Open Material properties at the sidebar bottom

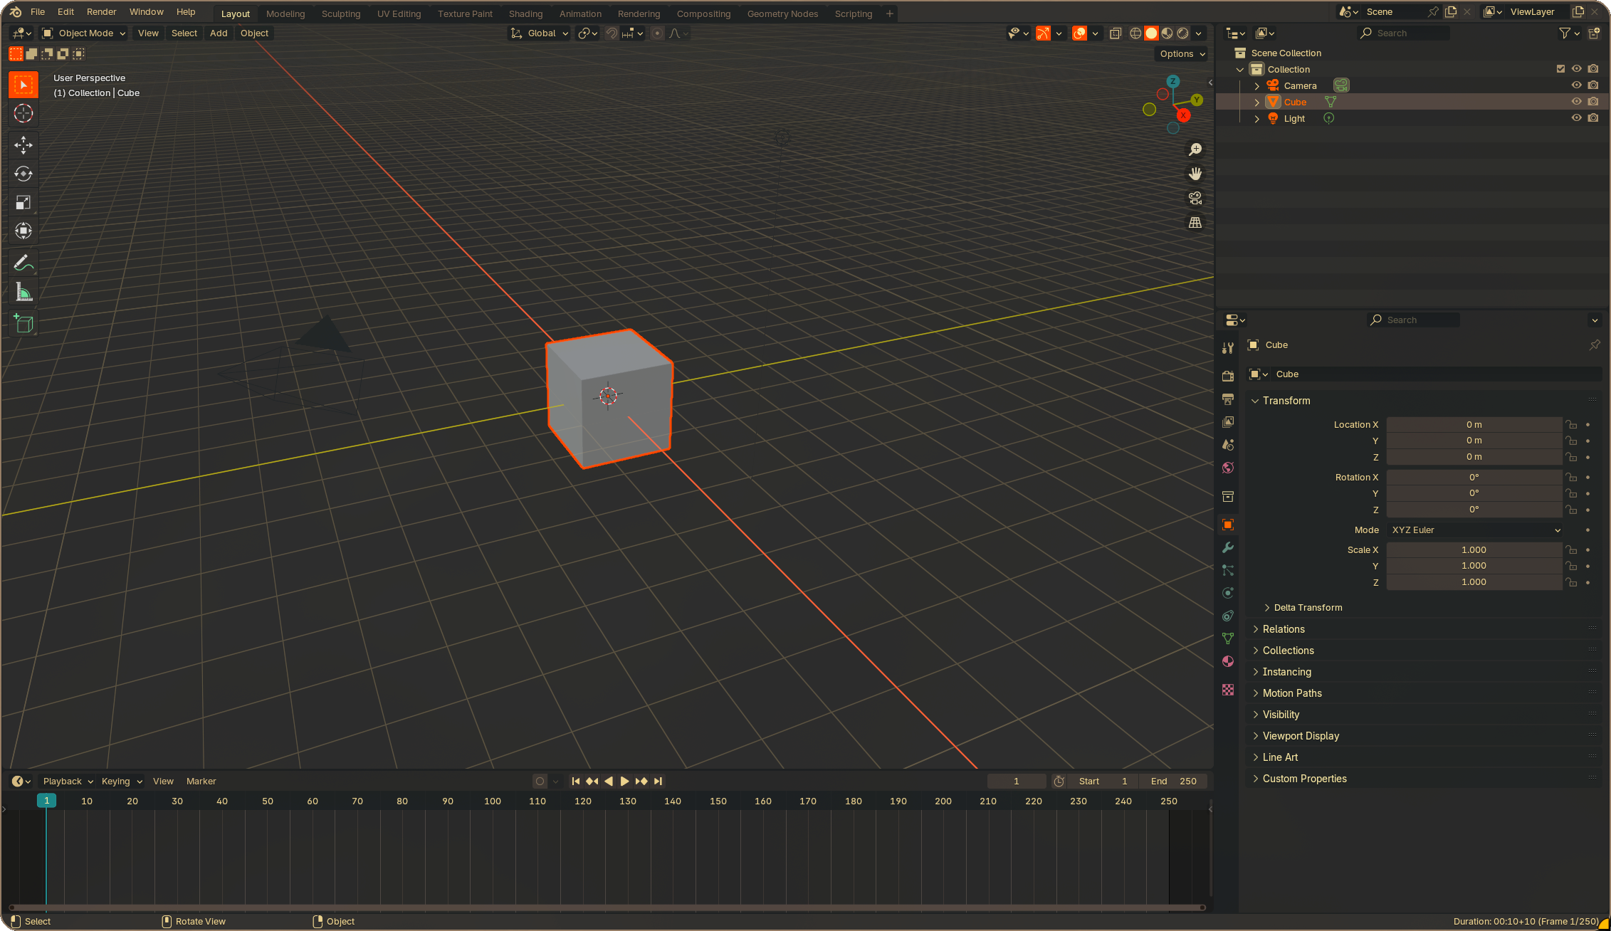pyautogui.click(x=1228, y=661)
